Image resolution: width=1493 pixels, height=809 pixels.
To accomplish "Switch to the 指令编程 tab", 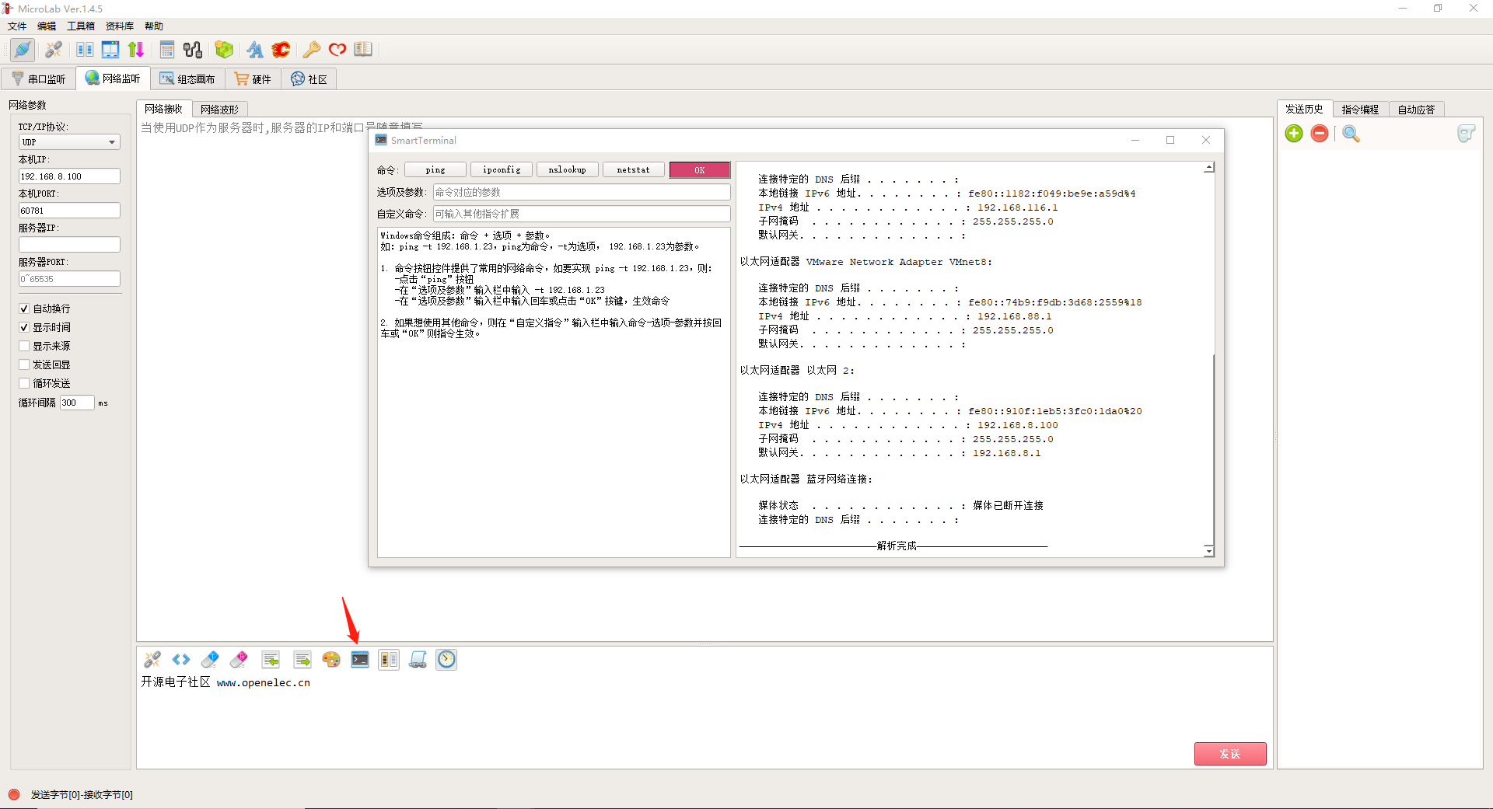I will tap(1360, 110).
